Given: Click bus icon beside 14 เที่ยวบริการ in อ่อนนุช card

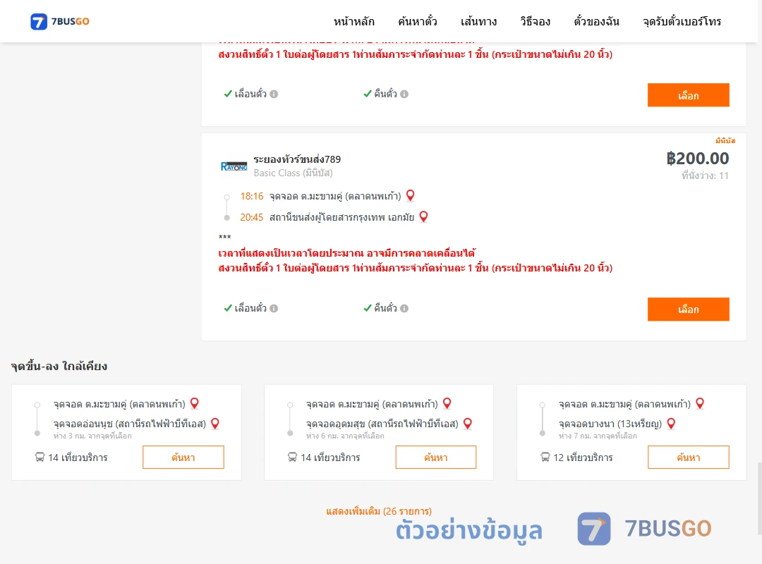Looking at the screenshot, I should point(40,457).
